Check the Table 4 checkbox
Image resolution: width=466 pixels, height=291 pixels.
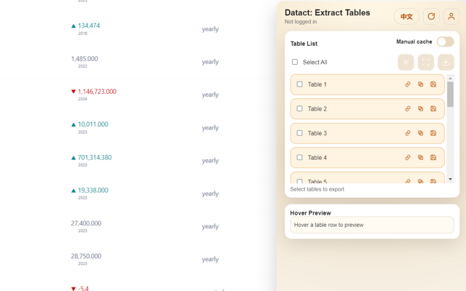[299, 157]
